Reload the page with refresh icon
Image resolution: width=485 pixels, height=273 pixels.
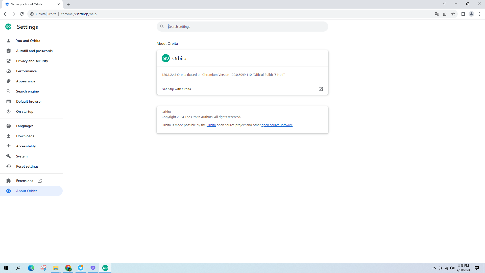(x=22, y=14)
